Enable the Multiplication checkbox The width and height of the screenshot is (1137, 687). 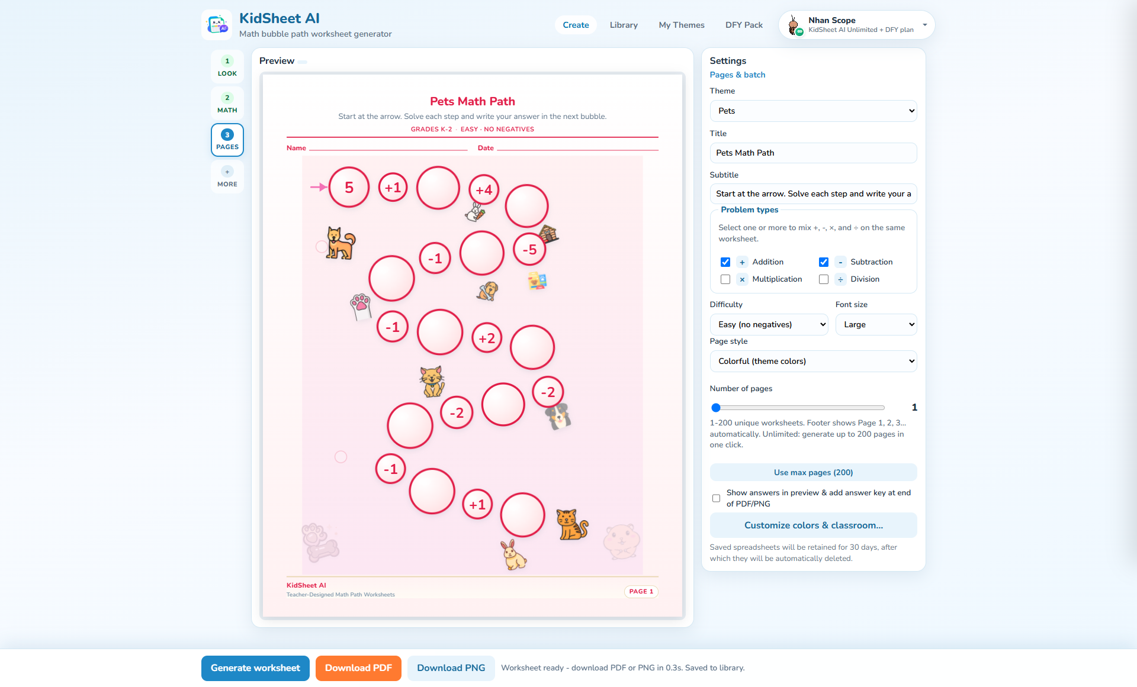pyautogui.click(x=725, y=279)
